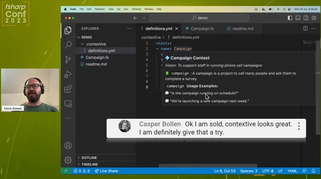Open editor More Actions ellipsis

(x=313, y=28)
